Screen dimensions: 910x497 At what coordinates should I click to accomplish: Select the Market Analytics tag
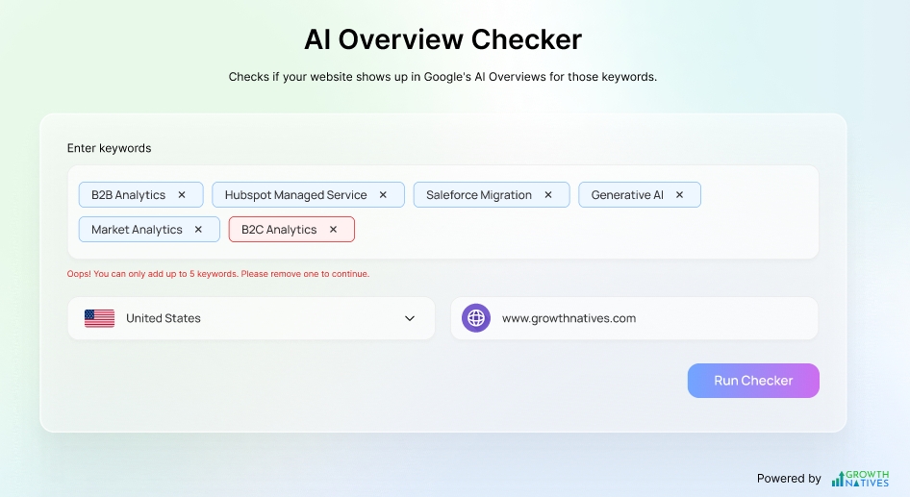coord(149,230)
